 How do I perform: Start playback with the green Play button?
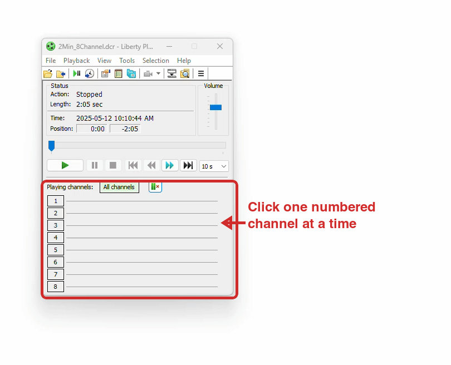point(65,166)
